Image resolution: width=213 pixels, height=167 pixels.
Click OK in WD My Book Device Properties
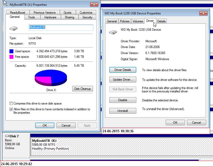tap(175, 122)
